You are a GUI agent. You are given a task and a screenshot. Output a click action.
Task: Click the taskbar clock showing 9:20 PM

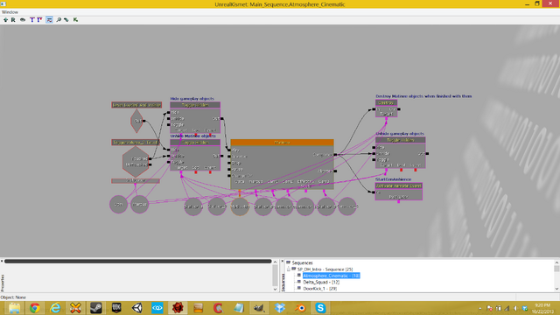tap(542, 308)
